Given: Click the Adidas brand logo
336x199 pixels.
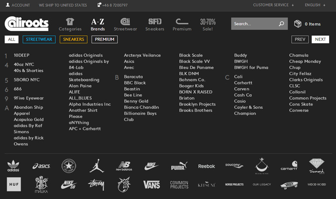Looking at the screenshot, I should click(x=13, y=166).
